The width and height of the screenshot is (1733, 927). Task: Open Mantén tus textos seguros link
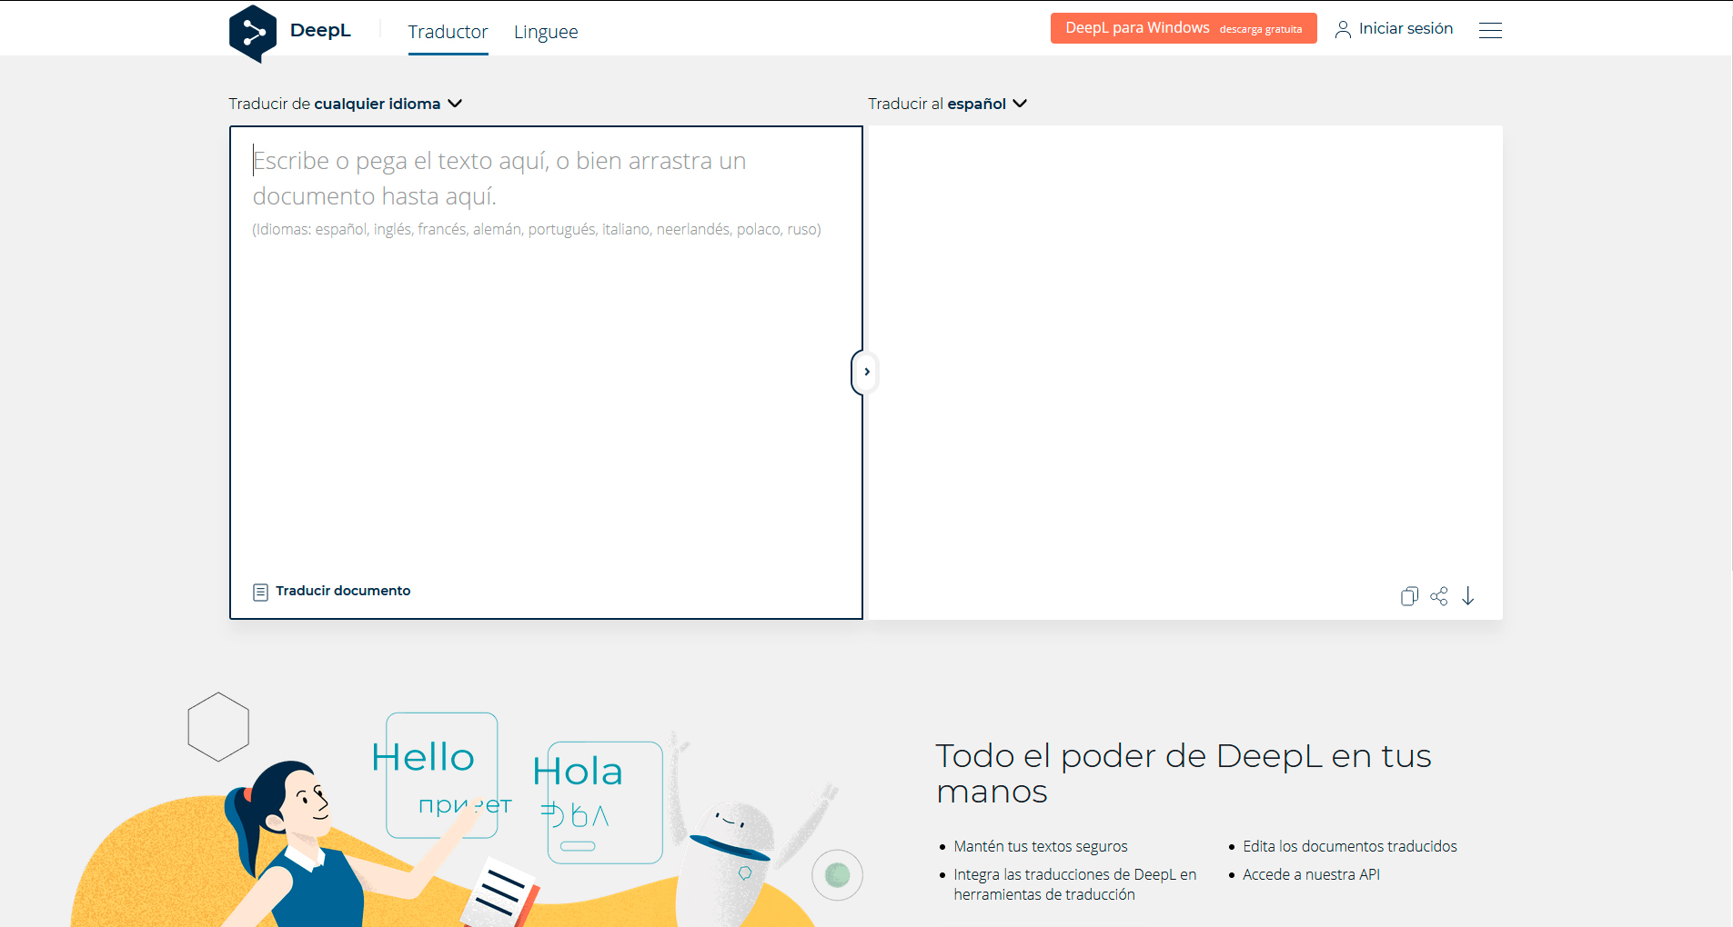(1041, 846)
